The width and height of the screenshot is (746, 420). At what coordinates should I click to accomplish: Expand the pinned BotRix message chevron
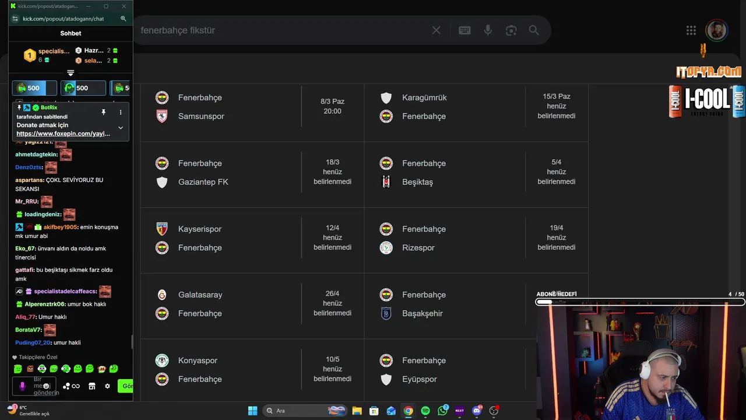click(121, 128)
